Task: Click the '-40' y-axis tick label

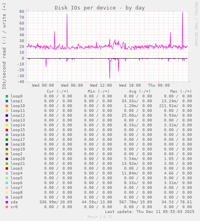Action: pos(21,81)
